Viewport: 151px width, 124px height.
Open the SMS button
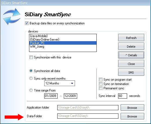pyautogui.click(x=131, y=72)
